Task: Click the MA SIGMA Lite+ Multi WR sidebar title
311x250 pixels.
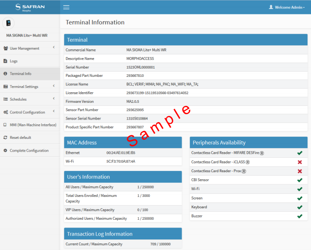Action: pos(27,36)
